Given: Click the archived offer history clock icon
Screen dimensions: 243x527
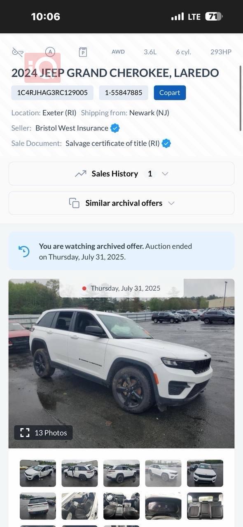Looking at the screenshot, I should (24, 251).
